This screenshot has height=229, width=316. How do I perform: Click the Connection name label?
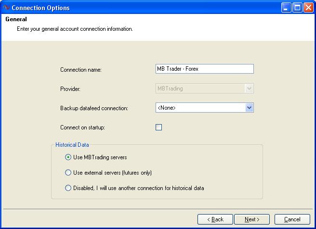(x=84, y=70)
